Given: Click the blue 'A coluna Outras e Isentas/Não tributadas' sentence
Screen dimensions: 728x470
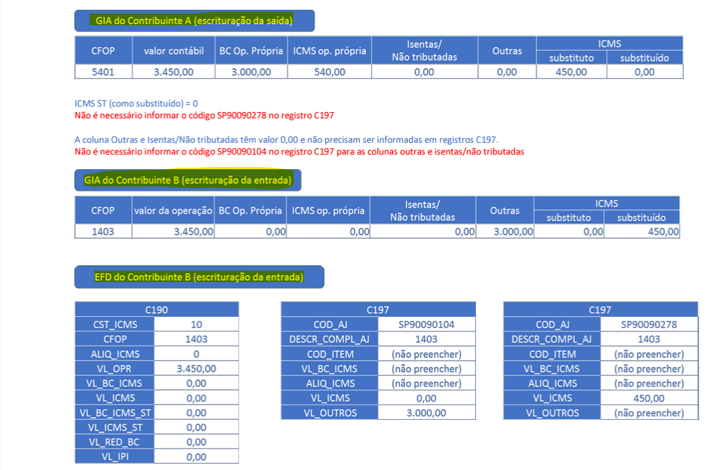Looking at the screenshot, I should pyautogui.click(x=287, y=139).
